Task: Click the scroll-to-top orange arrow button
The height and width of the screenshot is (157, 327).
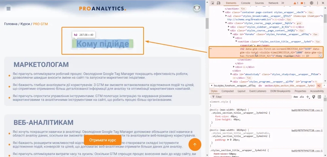Action: click(x=195, y=145)
